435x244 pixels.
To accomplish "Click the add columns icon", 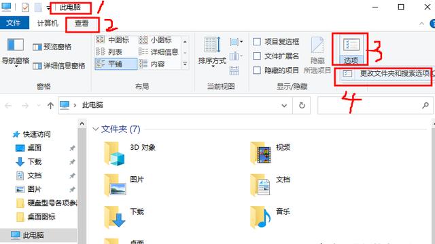I will coord(236,56).
